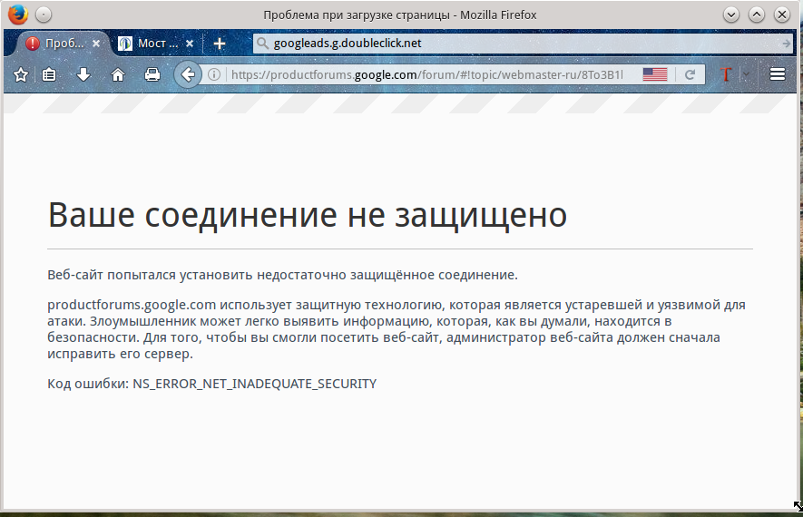Close the Firefox window
The height and width of the screenshot is (517, 803).
click(782, 15)
